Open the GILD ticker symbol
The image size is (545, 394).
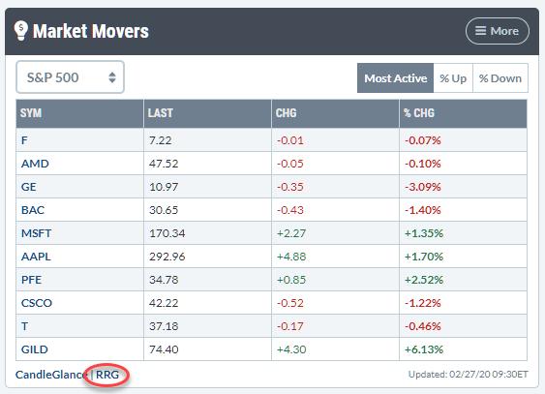pyautogui.click(x=35, y=349)
